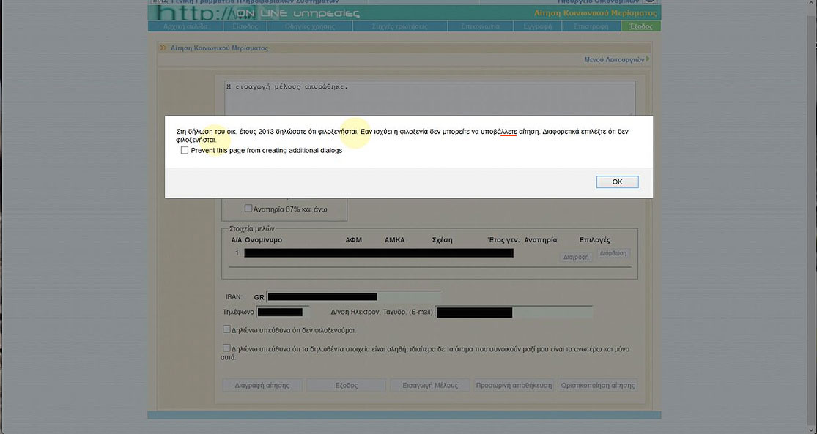The image size is (817, 434).
Task: Click 'Διόρθωση' for member row 1
Action: click(613, 253)
